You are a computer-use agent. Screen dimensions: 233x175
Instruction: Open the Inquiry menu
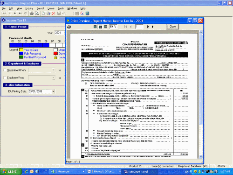click(x=29, y=8)
